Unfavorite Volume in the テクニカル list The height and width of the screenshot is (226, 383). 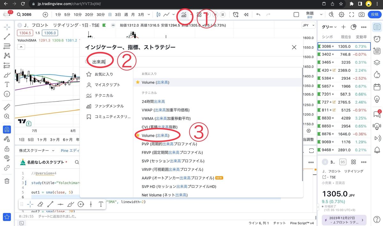(138, 135)
